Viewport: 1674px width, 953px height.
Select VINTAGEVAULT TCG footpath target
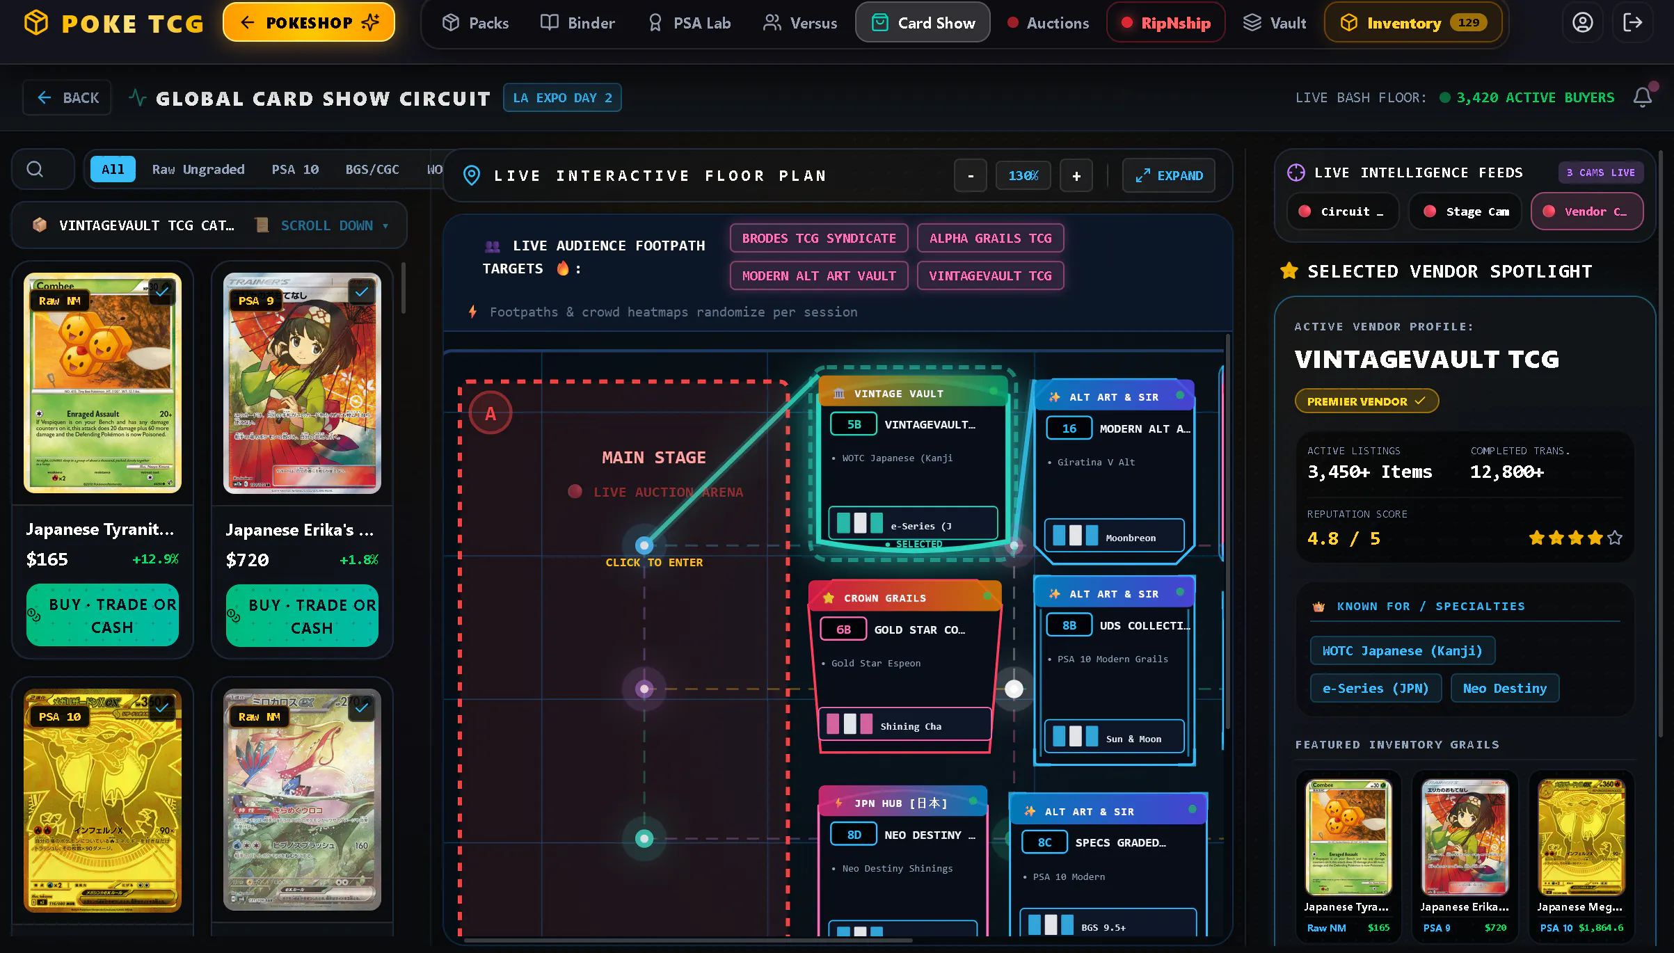pyautogui.click(x=990, y=275)
